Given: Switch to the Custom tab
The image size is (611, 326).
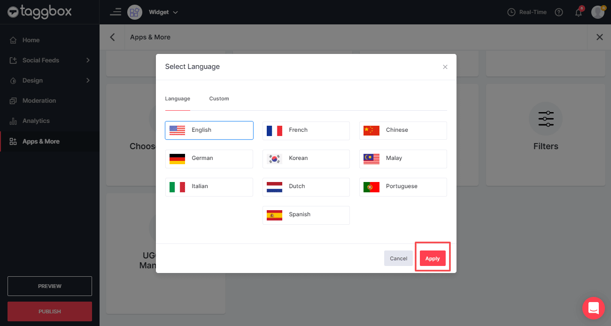Looking at the screenshot, I should pos(219,99).
